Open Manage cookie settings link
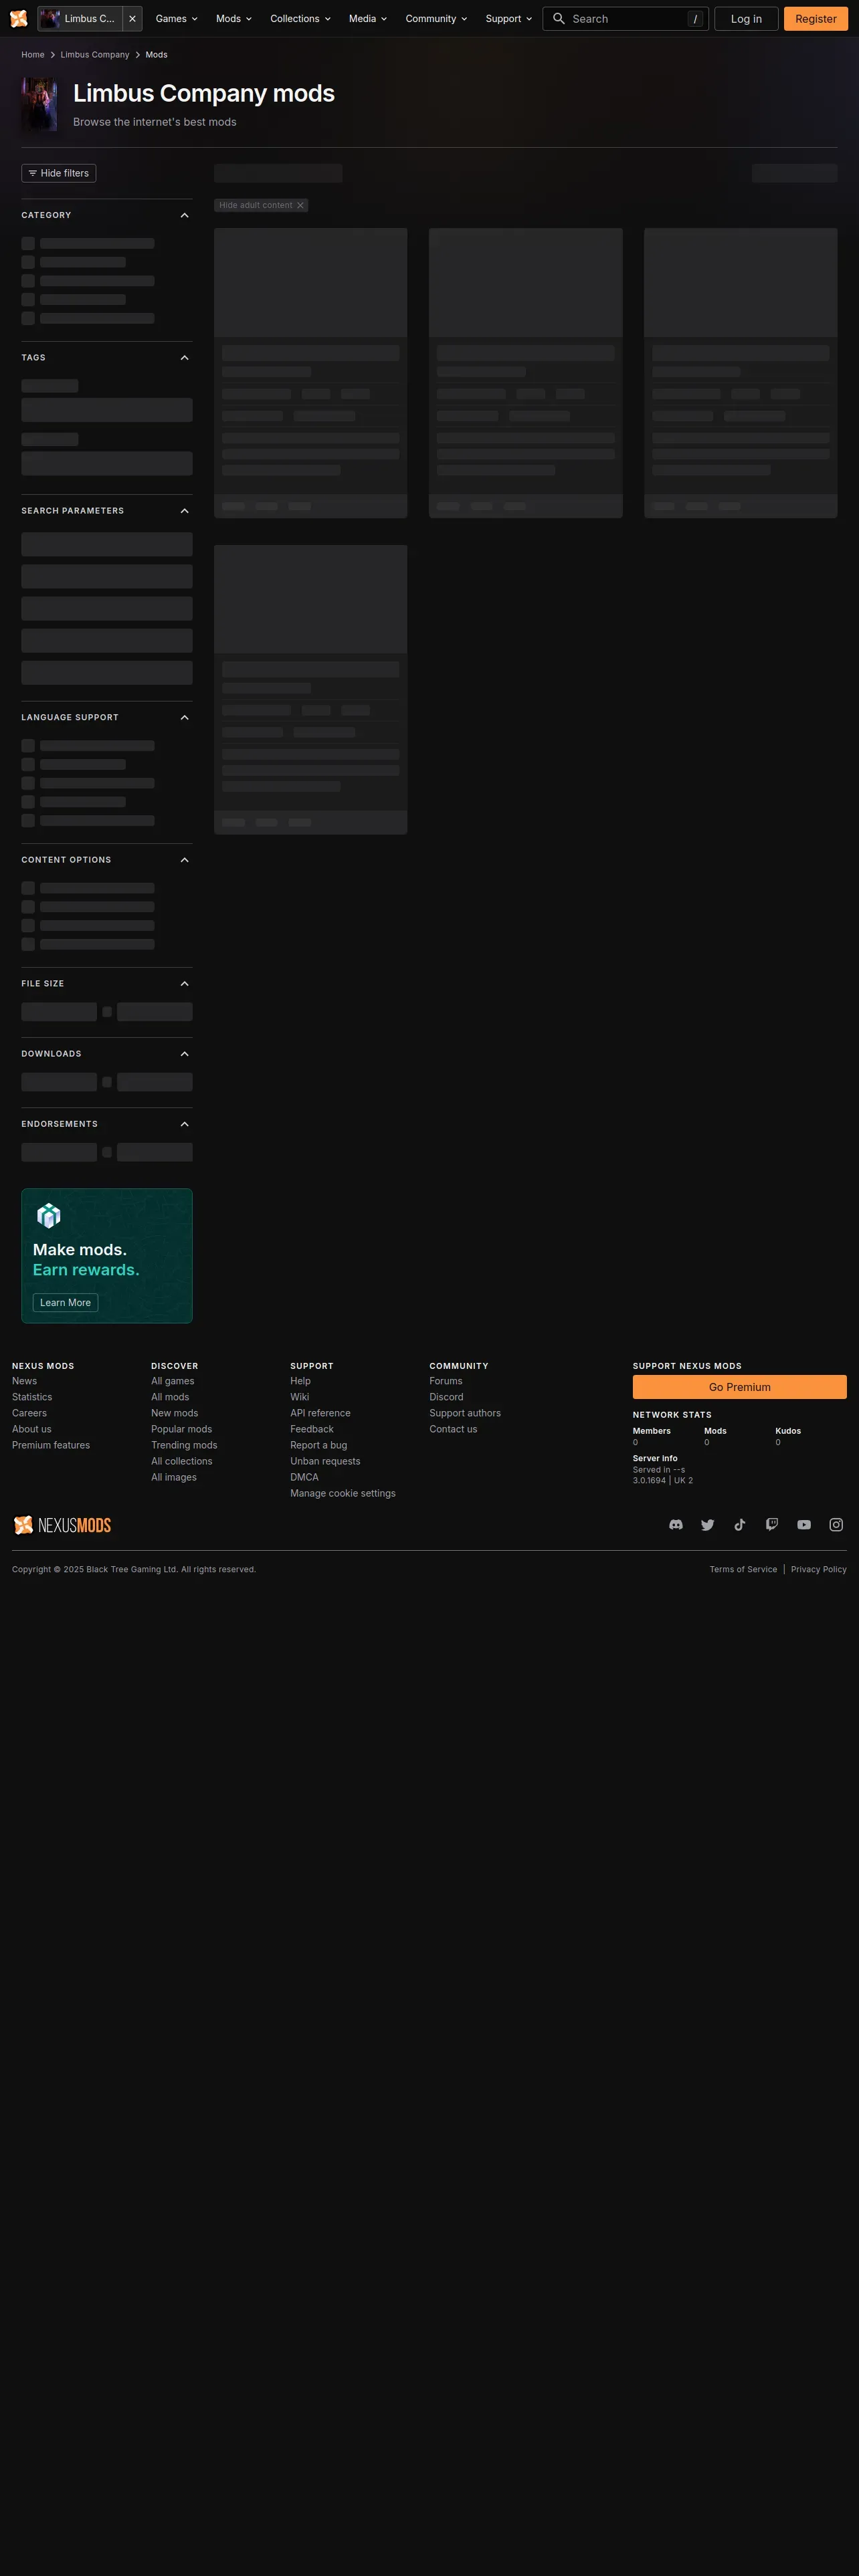Screen dimensions: 859x2576 (343, 1493)
